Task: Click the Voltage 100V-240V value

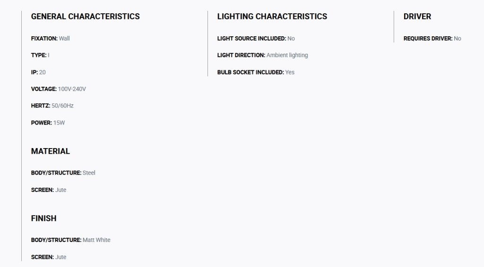Action: [x=72, y=89]
